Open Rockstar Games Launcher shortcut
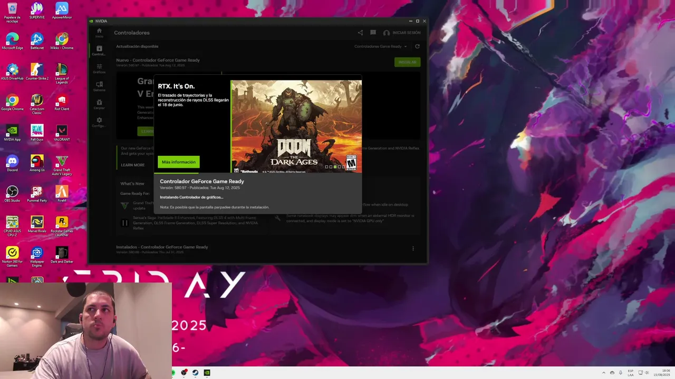The image size is (675, 379). point(62,226)
